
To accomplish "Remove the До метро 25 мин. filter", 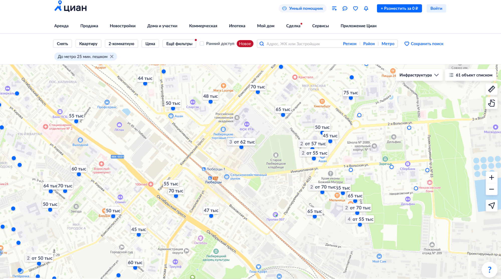I will point(112,57).
